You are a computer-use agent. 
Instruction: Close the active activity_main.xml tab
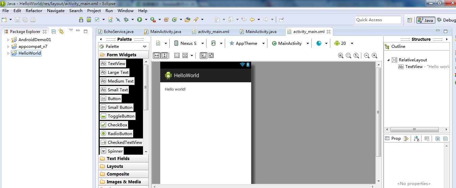click(328, 32)
